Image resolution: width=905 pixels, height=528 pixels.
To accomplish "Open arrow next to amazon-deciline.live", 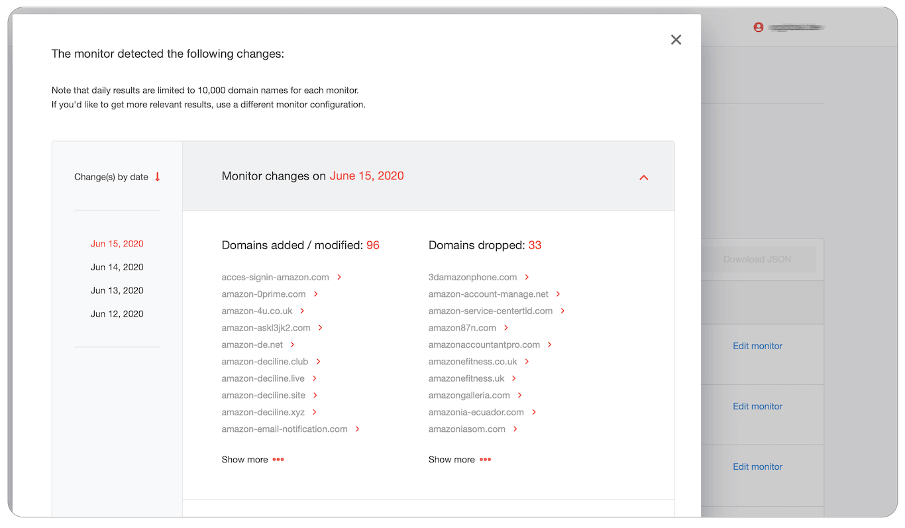I will (x=315, y=378).
